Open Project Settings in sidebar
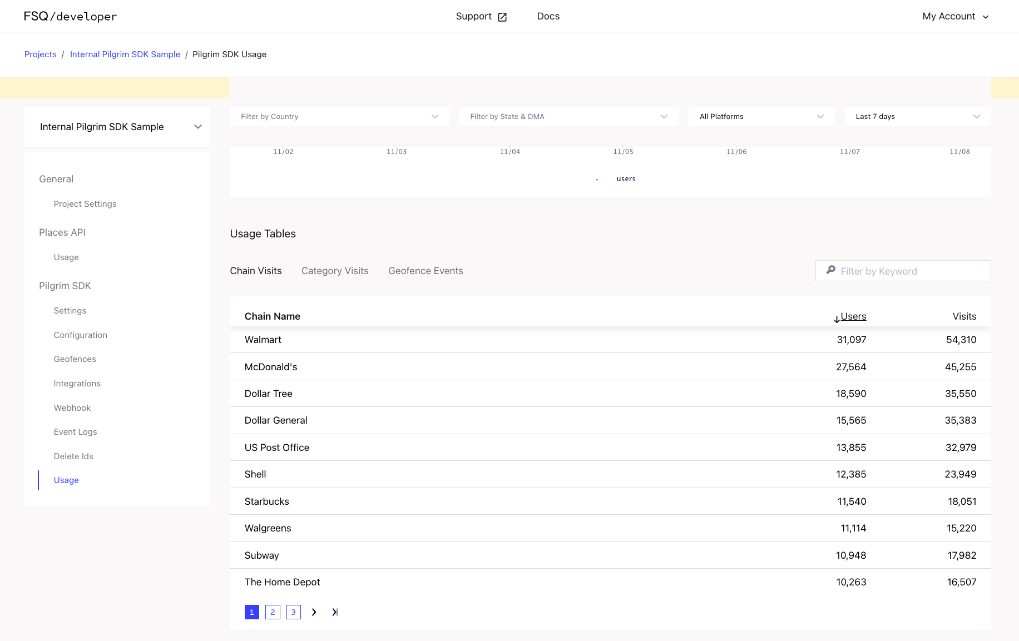This screenshot has width=1019, height=641. (x=85, y=204)
